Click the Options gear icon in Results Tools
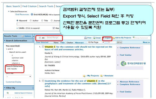This screenshot has height=99, width=156. pyautogui.click(x=23, y=36)
